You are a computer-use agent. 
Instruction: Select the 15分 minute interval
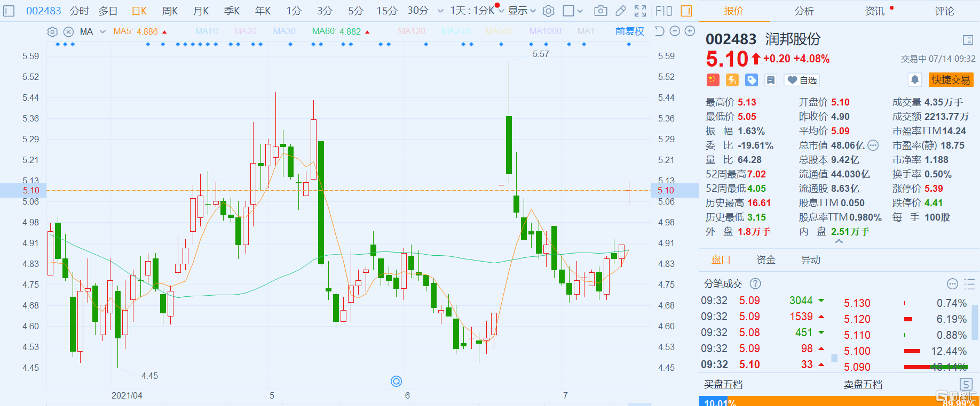tap(387, 11)
